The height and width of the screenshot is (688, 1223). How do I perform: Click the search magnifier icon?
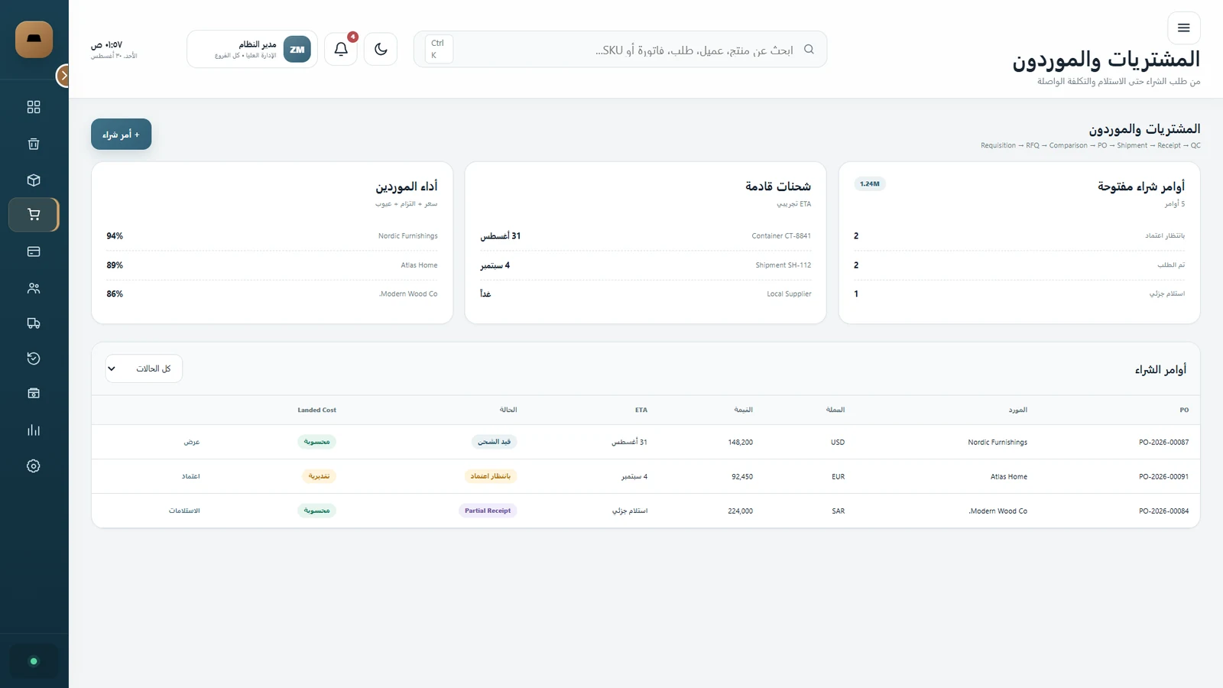[x=809, y=50]
